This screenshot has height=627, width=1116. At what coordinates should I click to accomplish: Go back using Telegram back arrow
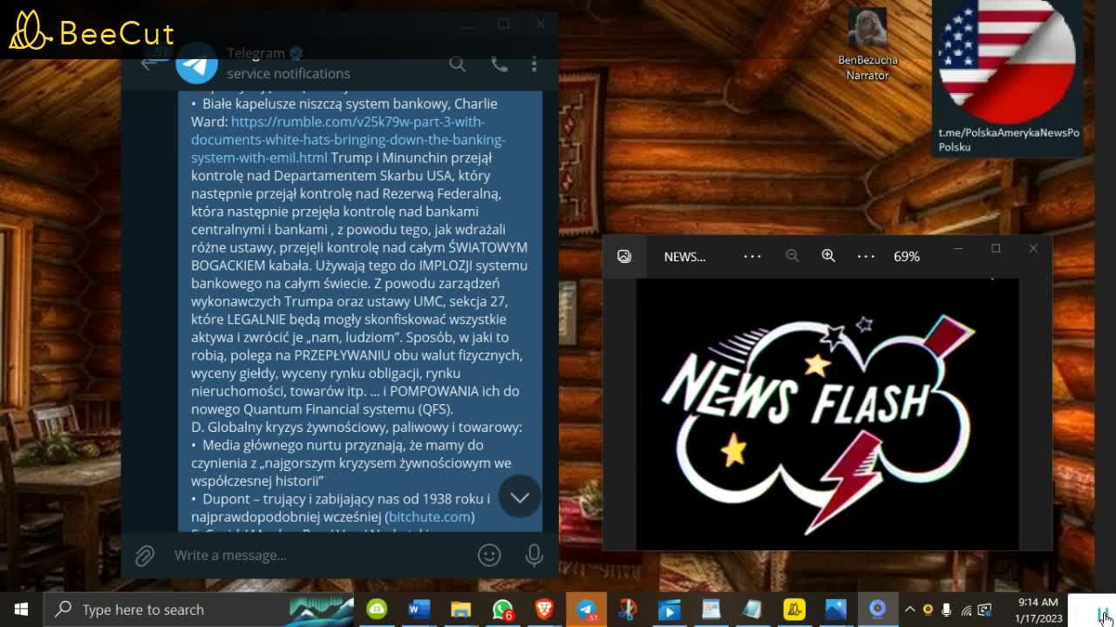point(150,63)
